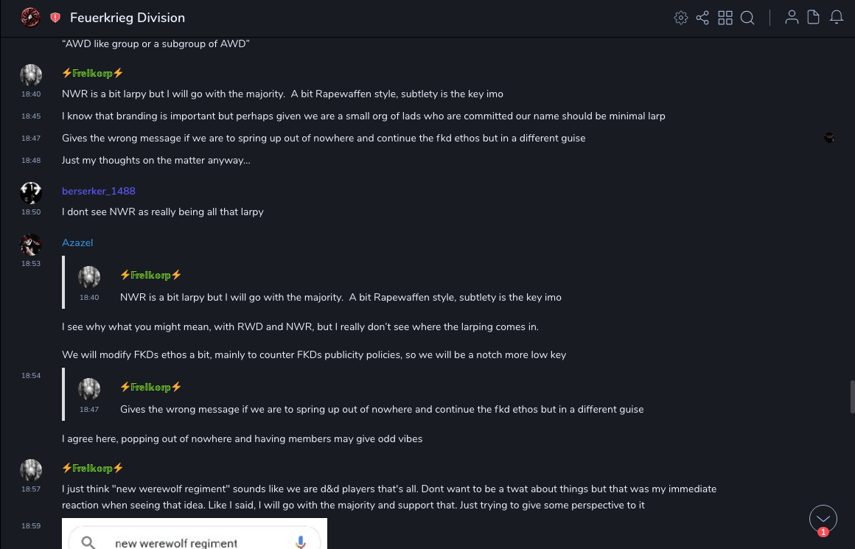Click the quoted message timestamped 18:47

pyautogui.click(x=381, y=409)
